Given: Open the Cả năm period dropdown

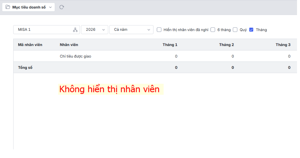Looking at the screenshot, I should click(x=131, y=29).
